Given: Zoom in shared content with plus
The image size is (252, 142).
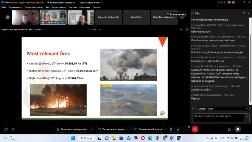Looking at the screenshot, I should [x=100, y=30].
